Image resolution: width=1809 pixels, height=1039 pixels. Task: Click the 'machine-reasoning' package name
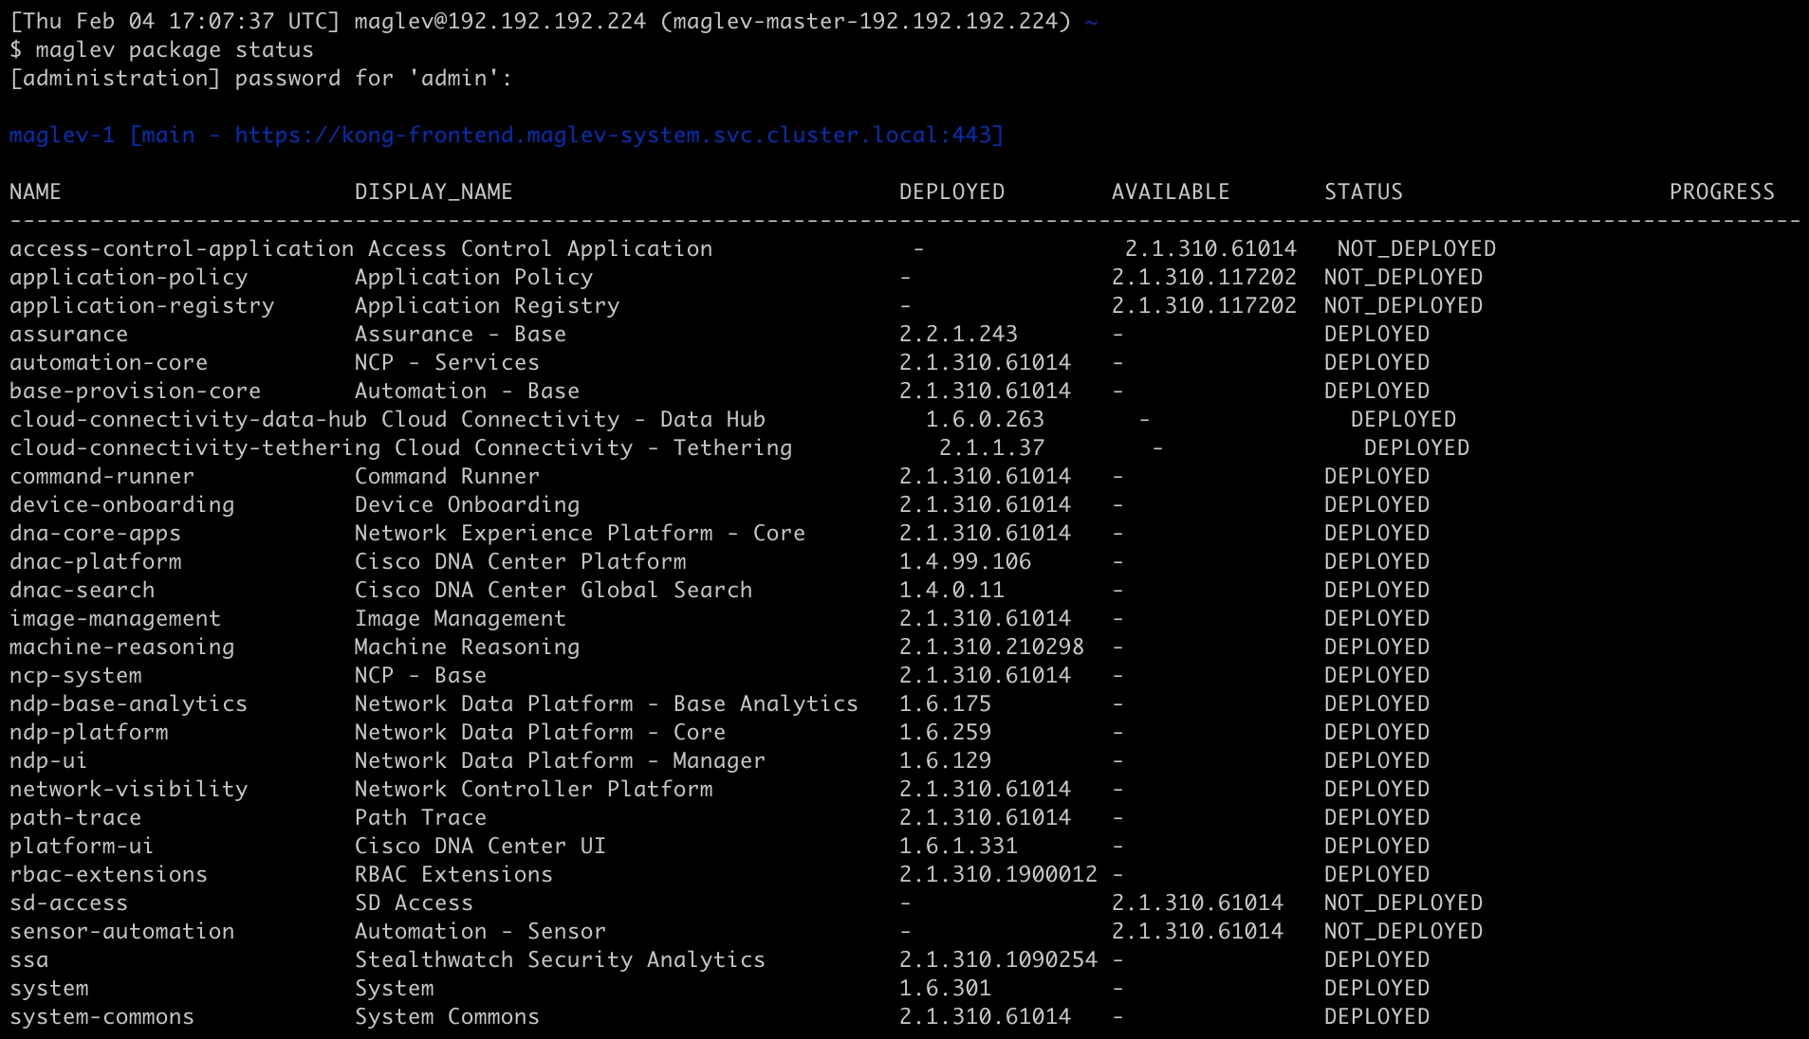tap(121, 647)
